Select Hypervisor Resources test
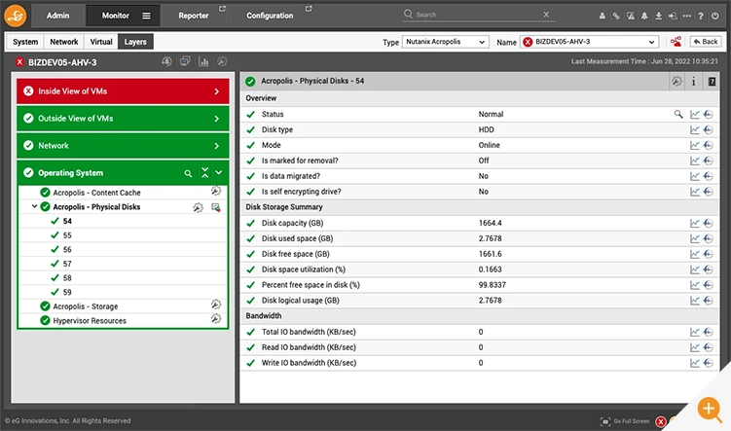This screenshot has width=731, height=431. [90, 320]
